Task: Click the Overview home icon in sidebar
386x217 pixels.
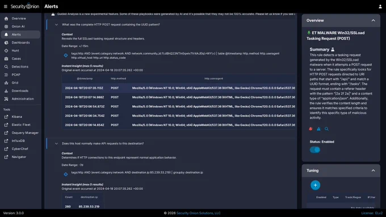Action: (x=6, y=19)
